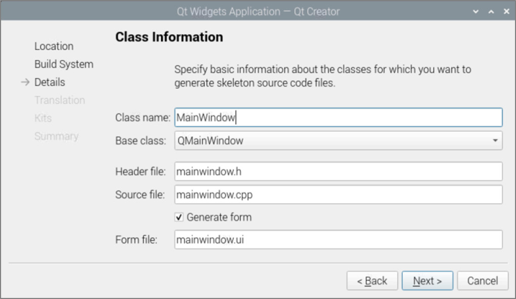The height and width of the screenshot is (299, 516).
Task: Click the Generate form label text
Action: [219, 217]
